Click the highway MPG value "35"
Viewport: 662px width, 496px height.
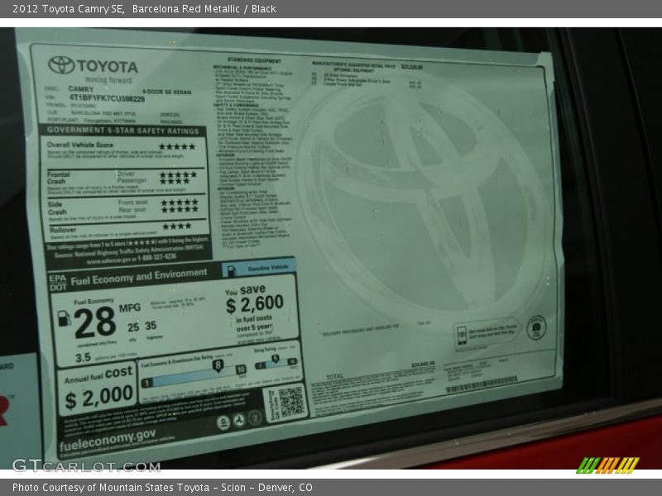click(x=151, y=326)
